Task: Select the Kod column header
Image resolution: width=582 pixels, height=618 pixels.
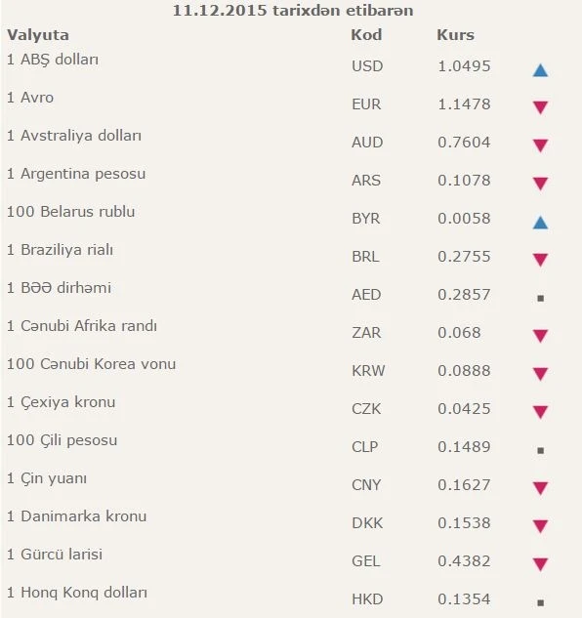Action: pos(366,35)
